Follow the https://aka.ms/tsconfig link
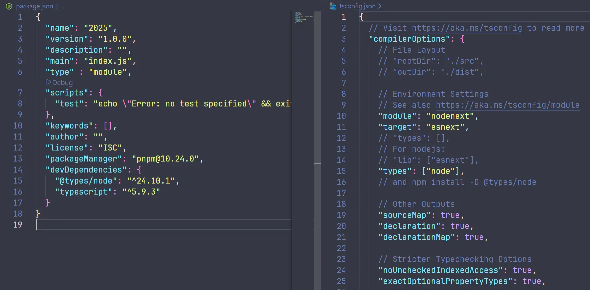 (x=467, y=28)
